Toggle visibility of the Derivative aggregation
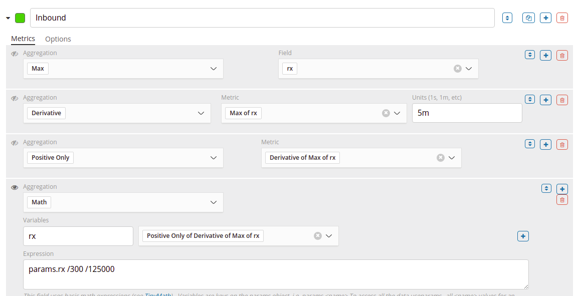 click(15, 98)
